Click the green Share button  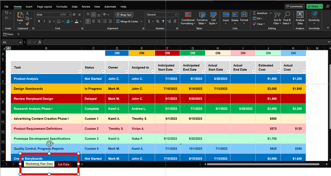tap(315, 7)
